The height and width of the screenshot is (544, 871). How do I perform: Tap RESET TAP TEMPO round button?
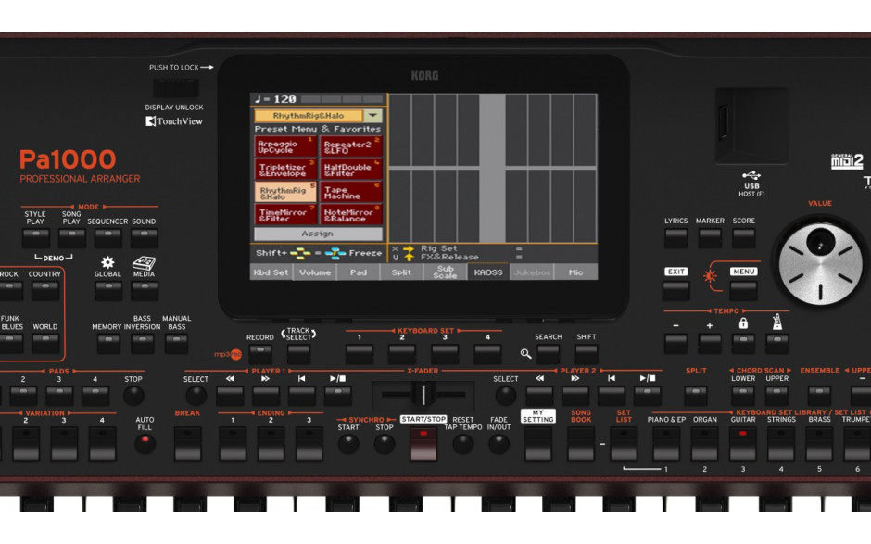pos(462,443)
